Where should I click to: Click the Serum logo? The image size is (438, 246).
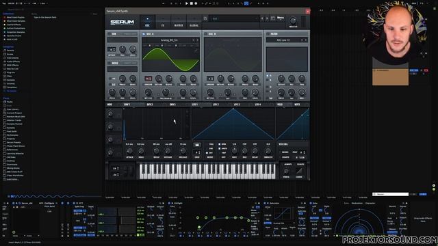tap(122, 22)
